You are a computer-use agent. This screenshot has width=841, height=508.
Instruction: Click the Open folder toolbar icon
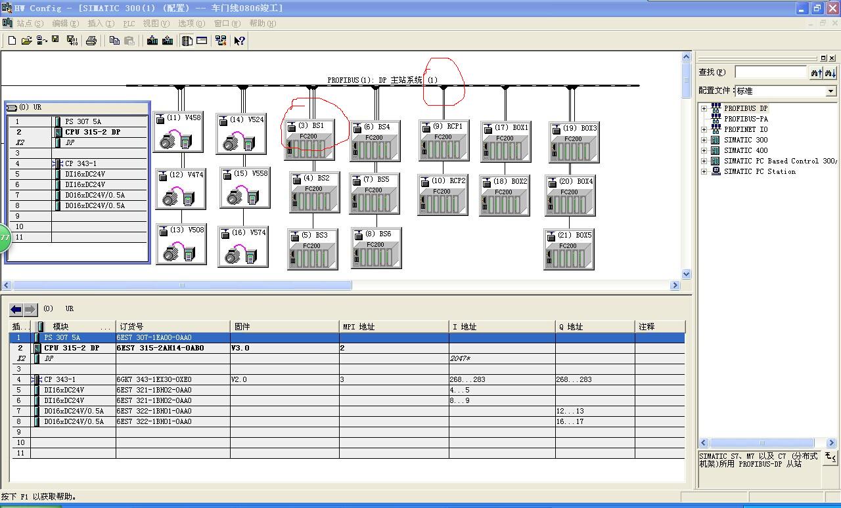point(26,41)
